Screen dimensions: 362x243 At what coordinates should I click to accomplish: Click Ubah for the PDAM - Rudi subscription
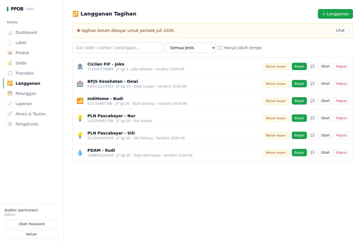(x=325, y=153)
